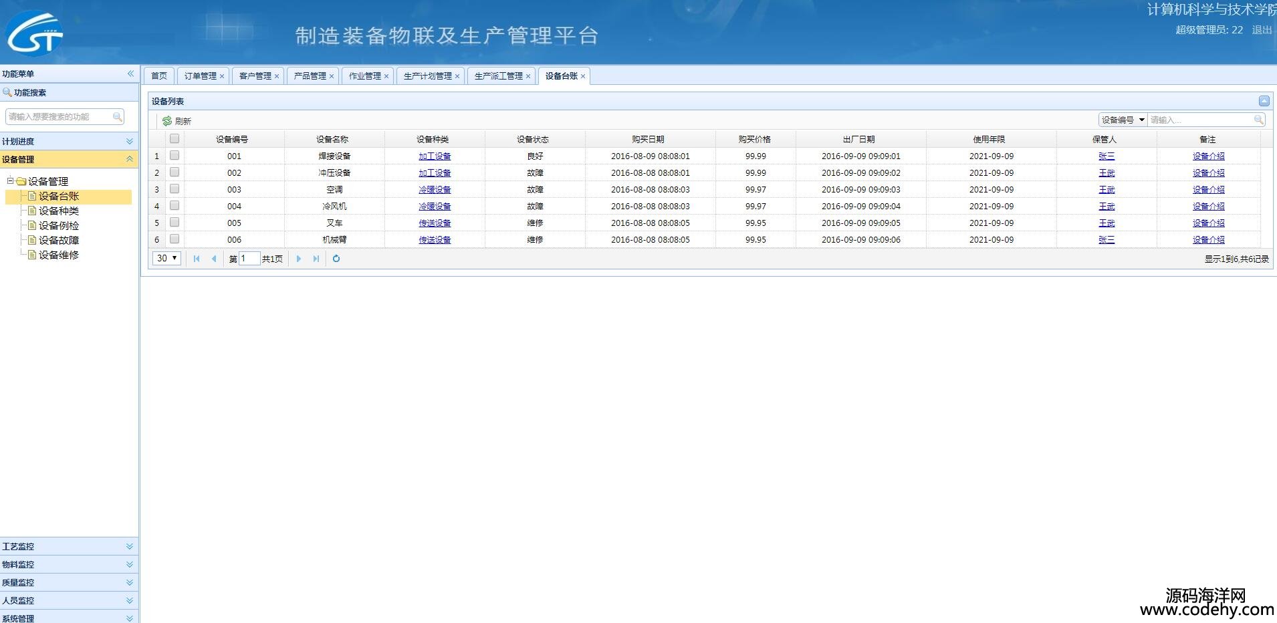The image size is (1277, 623).
Task: Open 设备介绍 link for device 002
Action: 1208,172
